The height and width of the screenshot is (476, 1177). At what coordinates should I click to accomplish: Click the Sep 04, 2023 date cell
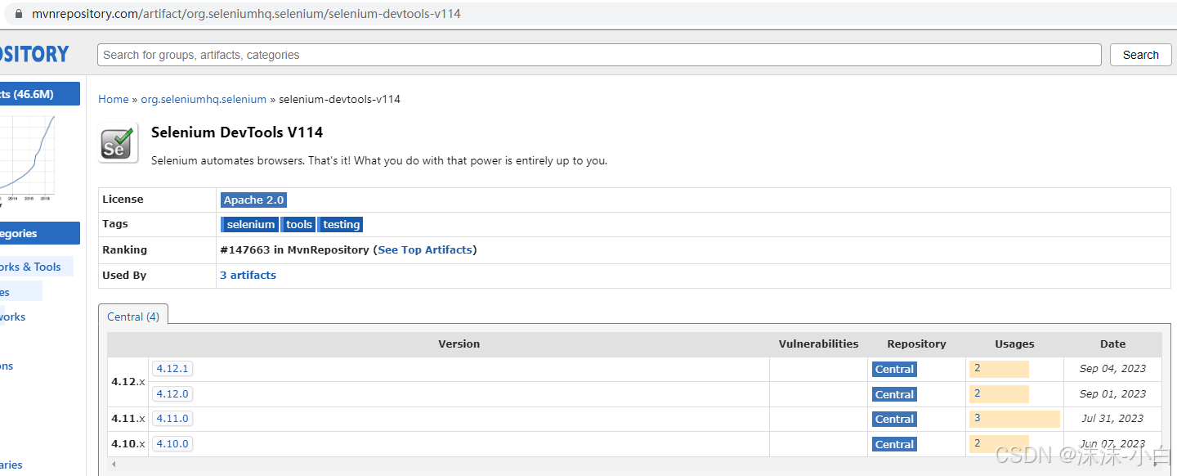[x=1112, y=369]
